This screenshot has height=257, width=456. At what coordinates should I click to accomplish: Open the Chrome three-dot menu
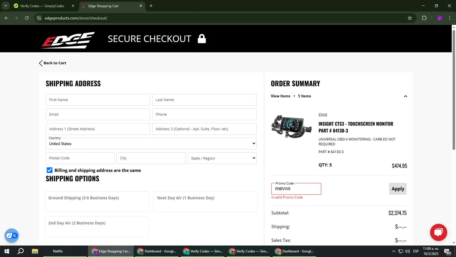pyautogui.click(x=450, y=18)
